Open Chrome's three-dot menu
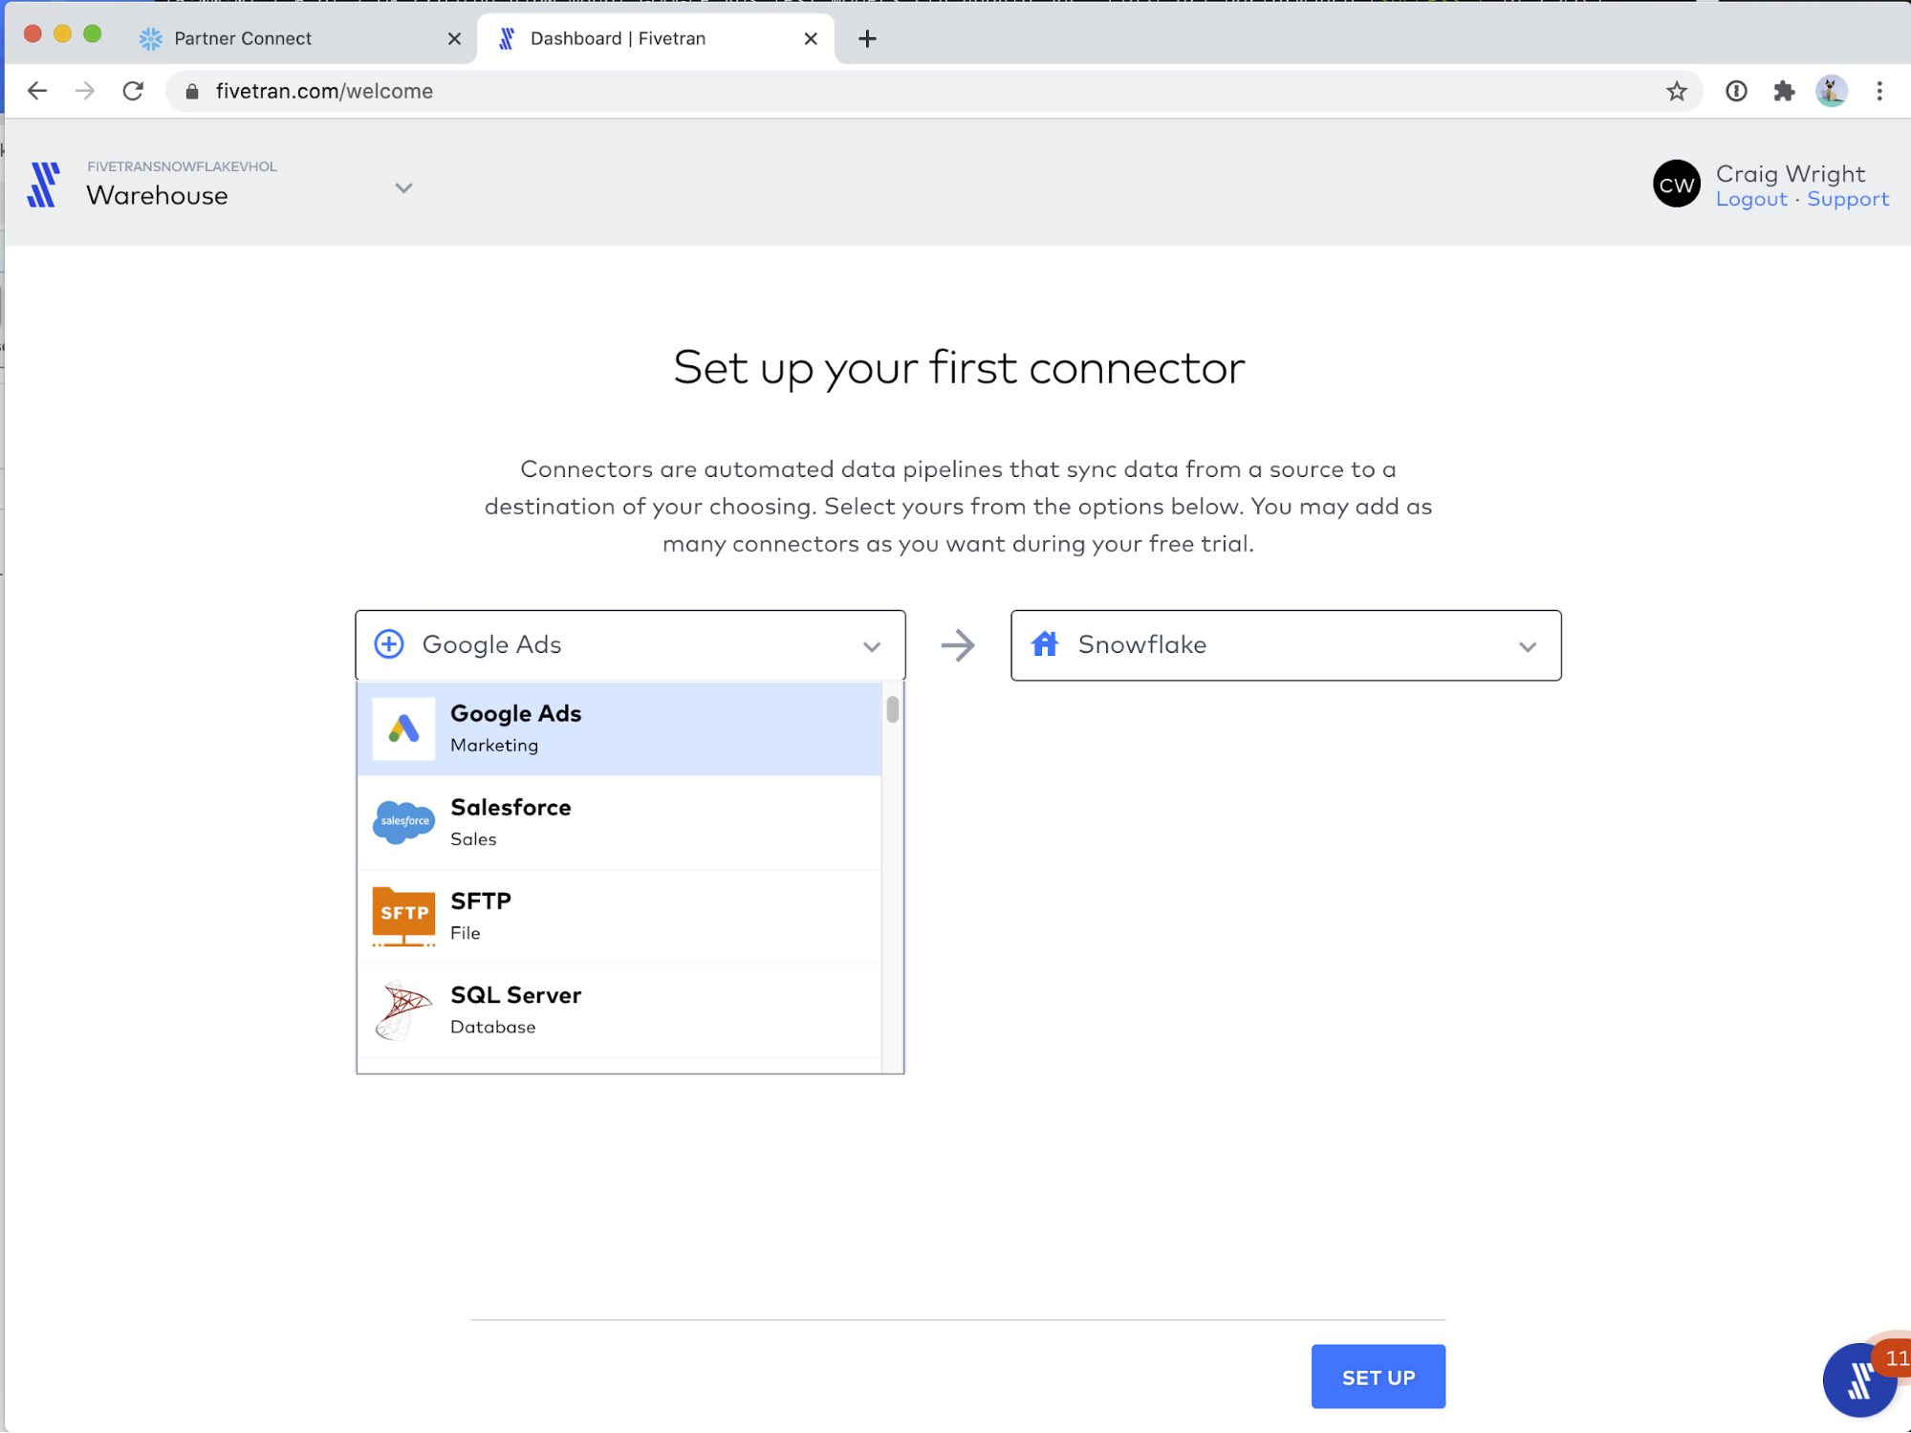The width and height of the screenshot is (1911, 1433). (1879, 92)
